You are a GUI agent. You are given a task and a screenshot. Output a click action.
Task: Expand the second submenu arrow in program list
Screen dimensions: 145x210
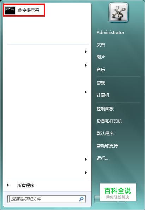[86, 65]
